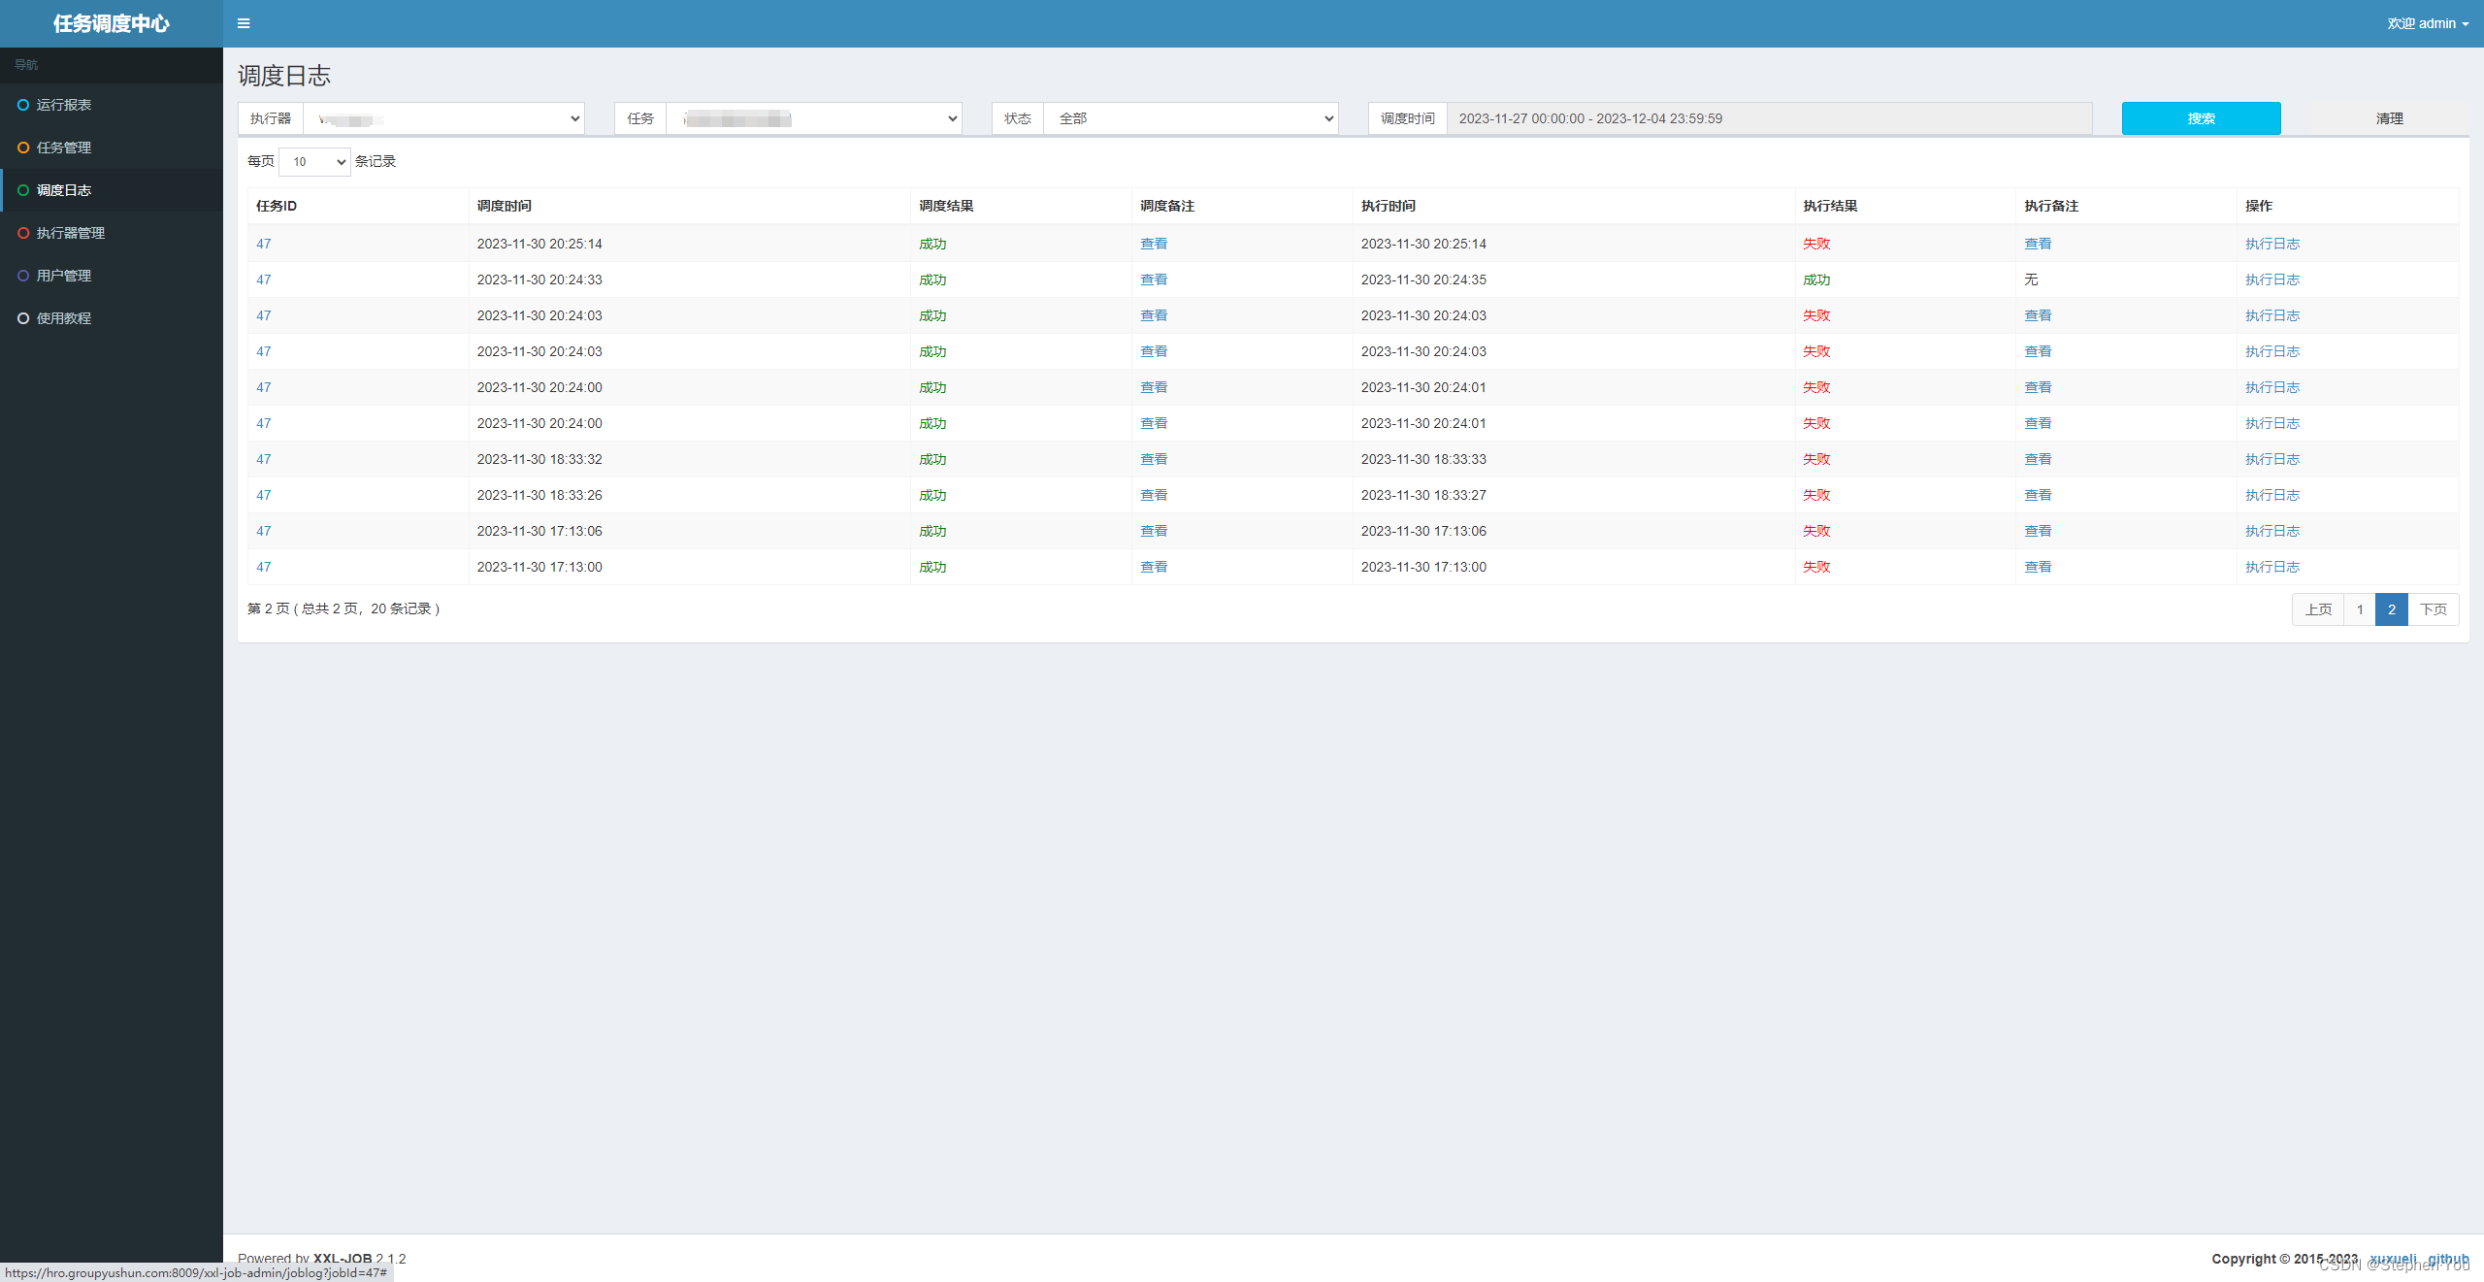Go to the 用户管理 menu item

point(112,276)
